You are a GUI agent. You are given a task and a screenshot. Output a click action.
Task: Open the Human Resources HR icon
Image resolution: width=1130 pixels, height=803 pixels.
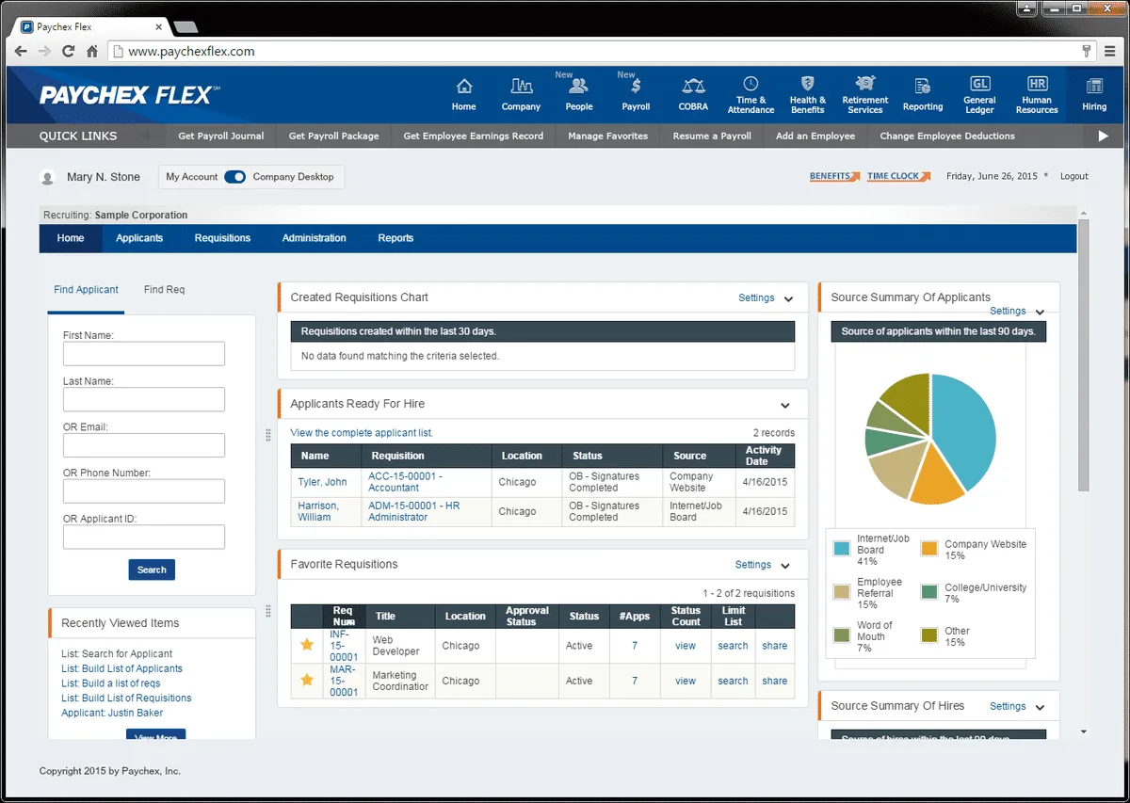1037,83
